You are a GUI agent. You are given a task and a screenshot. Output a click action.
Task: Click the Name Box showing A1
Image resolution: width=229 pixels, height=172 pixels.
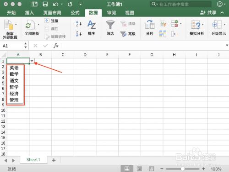coord(12,46)
